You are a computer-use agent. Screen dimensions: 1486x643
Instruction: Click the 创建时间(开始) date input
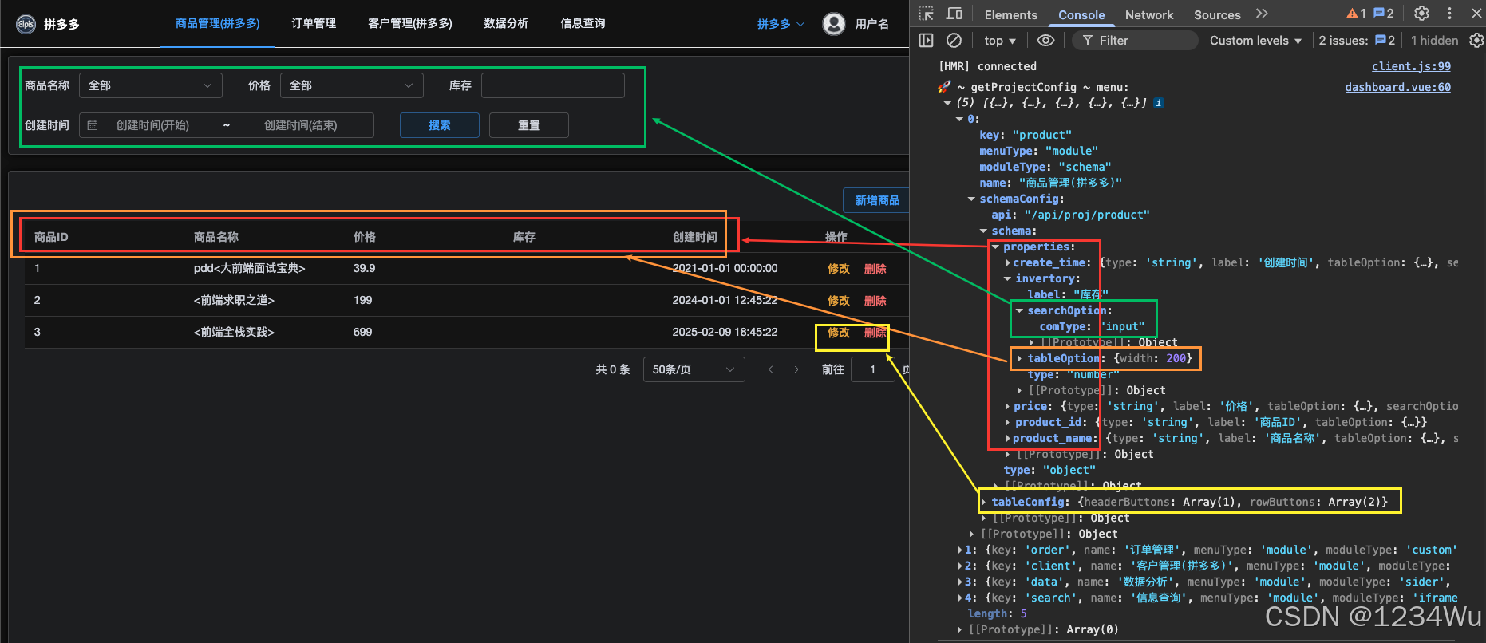click(152, 125)
